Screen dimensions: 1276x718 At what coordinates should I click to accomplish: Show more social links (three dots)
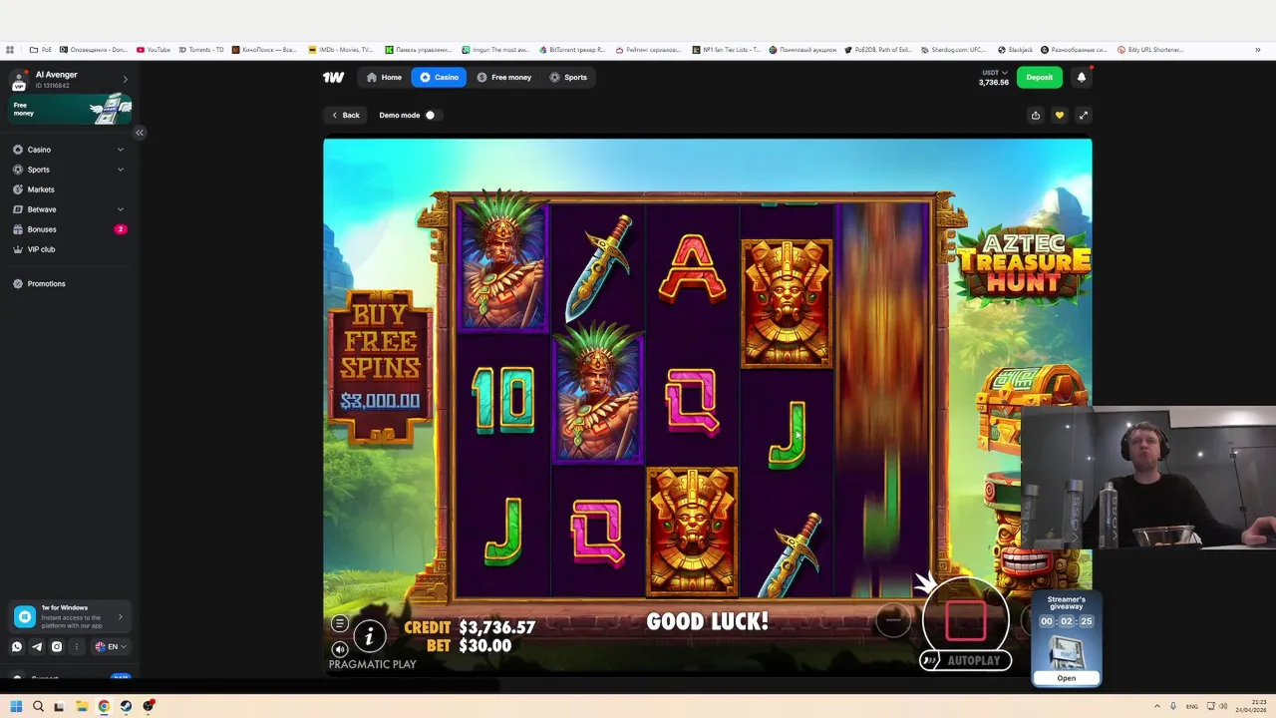(77, 646)
